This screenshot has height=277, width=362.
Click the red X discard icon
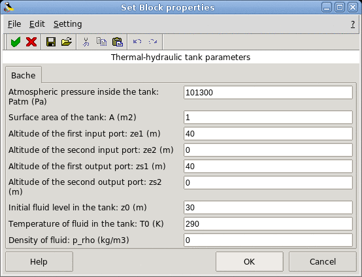pos(31,42)
